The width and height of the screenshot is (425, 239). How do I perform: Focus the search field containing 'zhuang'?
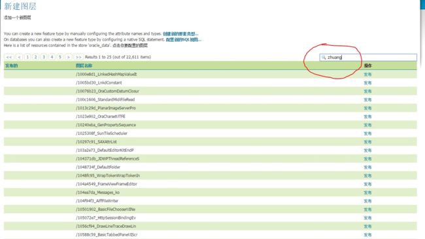[x=368, y=58]
